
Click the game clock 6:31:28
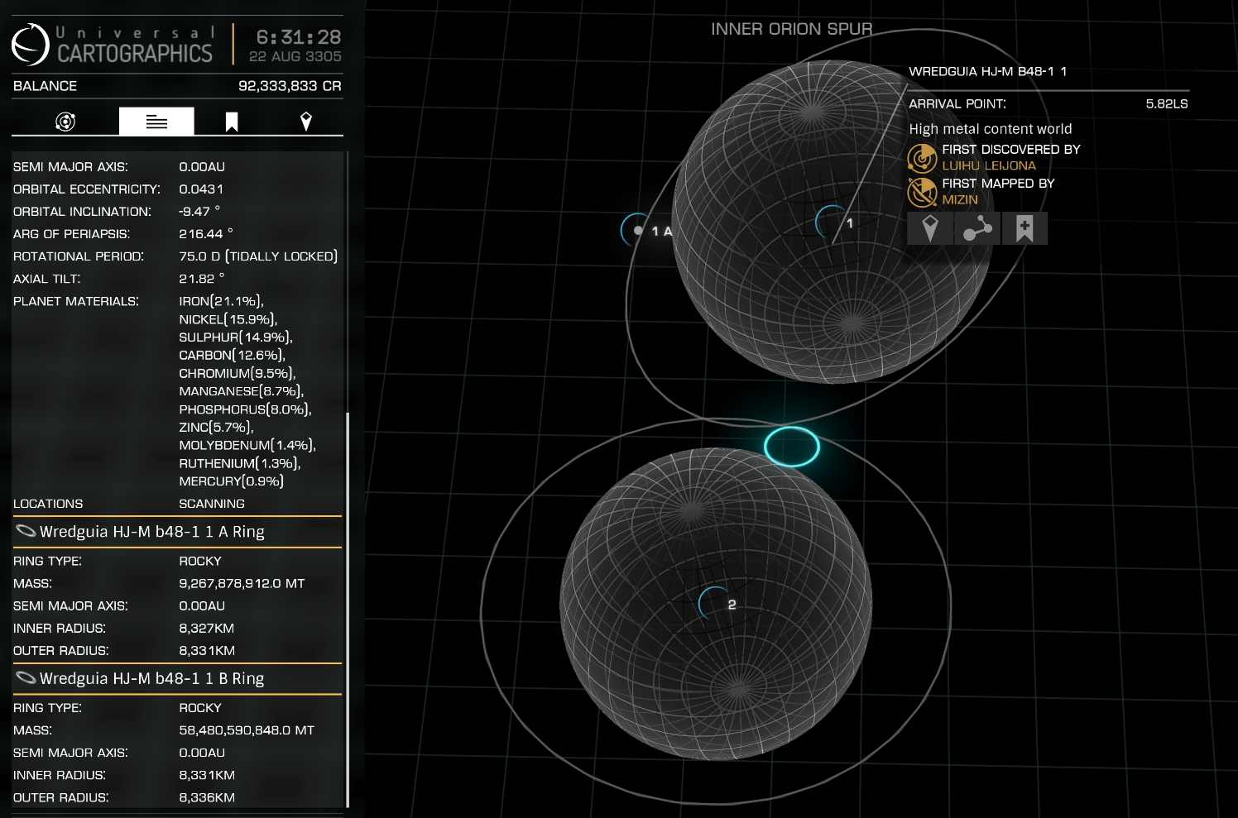coord(299,37)
